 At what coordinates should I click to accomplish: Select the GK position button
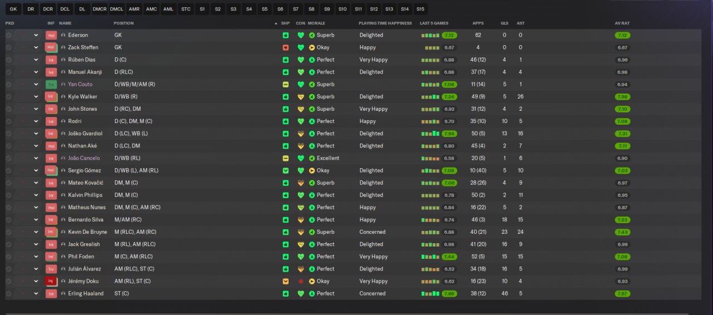tap(13, 9)
